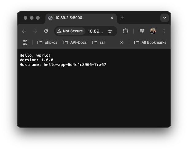Open the Chrome profile avatar
This screenshot has width=188, height=150.
tap(153, 31)
